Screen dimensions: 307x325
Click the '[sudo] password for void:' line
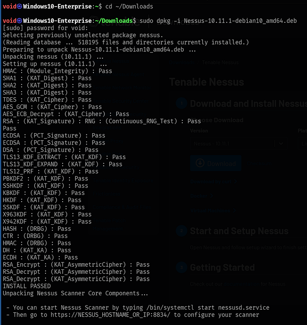[46, 28]
